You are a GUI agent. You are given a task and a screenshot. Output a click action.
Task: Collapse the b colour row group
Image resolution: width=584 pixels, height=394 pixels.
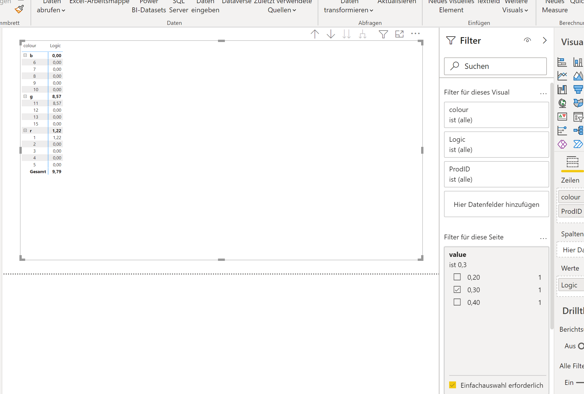[x=25, y=55]
